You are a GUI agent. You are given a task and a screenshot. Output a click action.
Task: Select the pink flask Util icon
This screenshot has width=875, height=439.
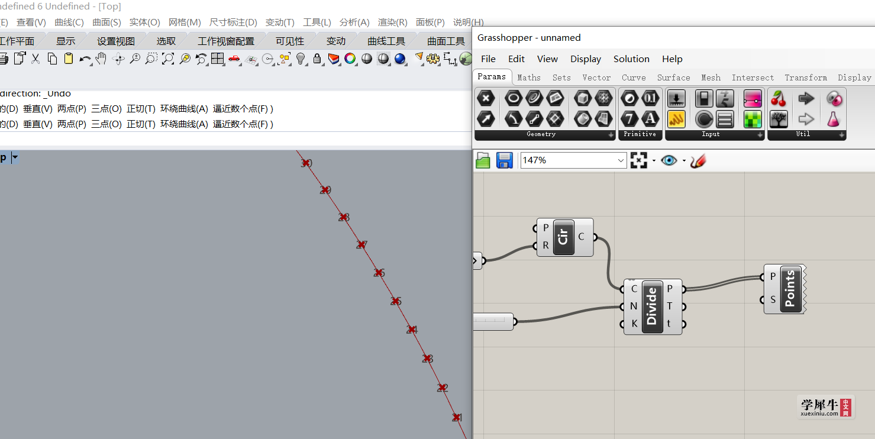(833, 119)
